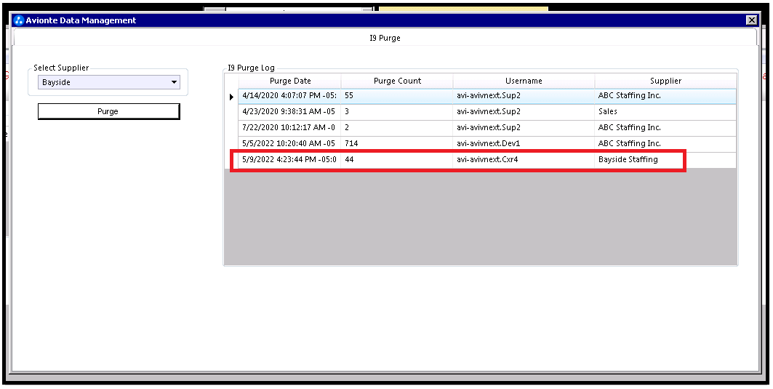The image size is (773, 389).
Task: Select the 5/5/2022 10:20:40 AM purge date cell
Action: pos(289,143)
